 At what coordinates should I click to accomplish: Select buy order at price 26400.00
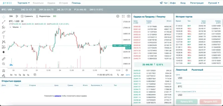click(152, 71)
